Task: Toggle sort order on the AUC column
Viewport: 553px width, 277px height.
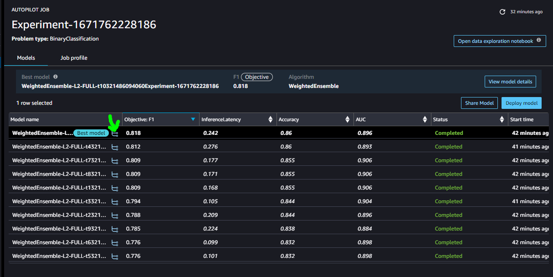Action: [x=425, y=119]
